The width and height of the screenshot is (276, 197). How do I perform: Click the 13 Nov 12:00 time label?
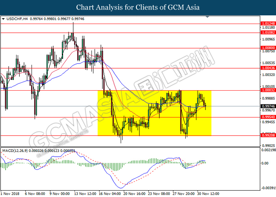tap(85, 194)
